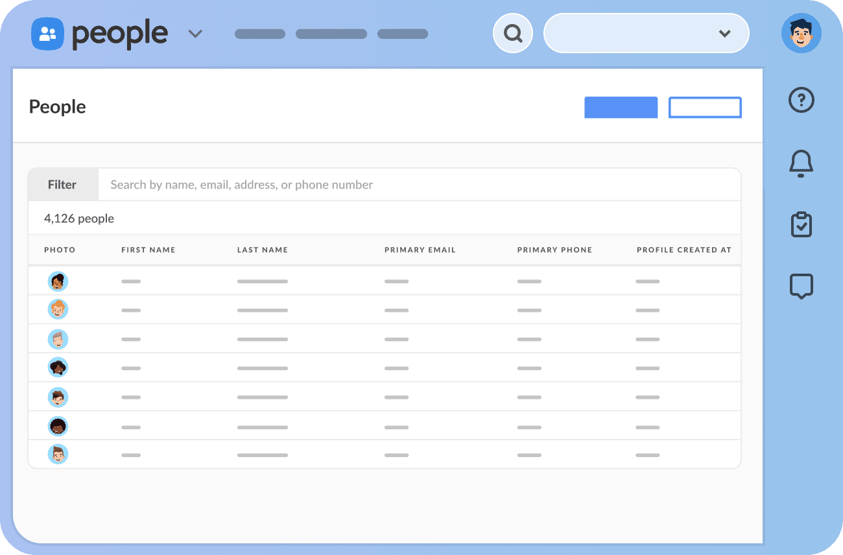Open chat with the speech bubble icon
843x555 pixels.
point(801,285)
